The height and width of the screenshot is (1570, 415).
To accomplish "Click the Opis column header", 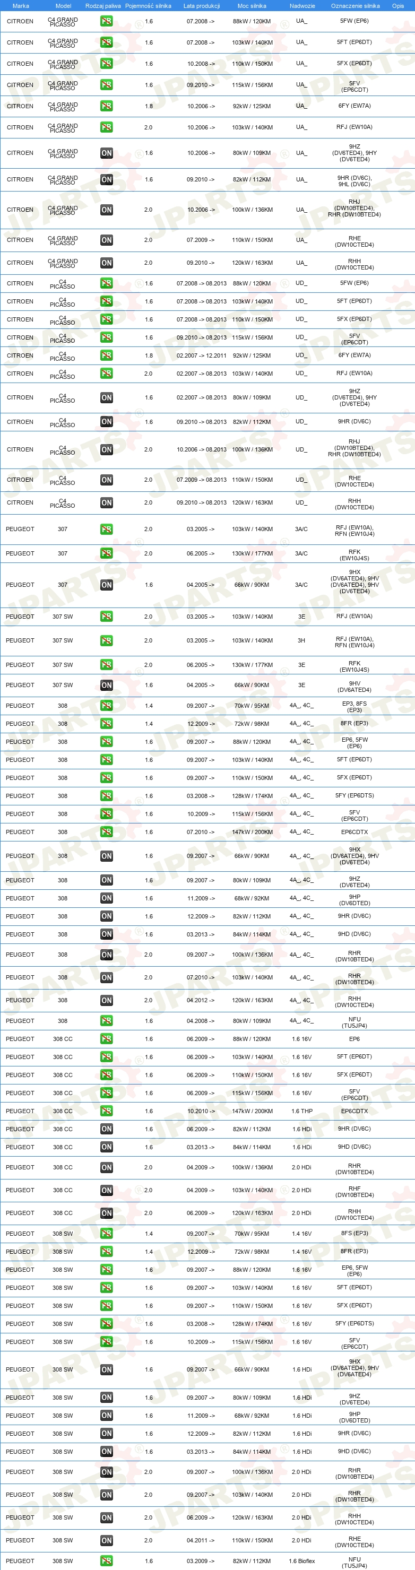I will (398, 6).
